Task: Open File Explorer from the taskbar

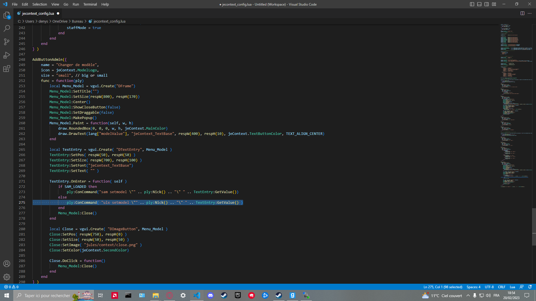Action: pos(155,295)
